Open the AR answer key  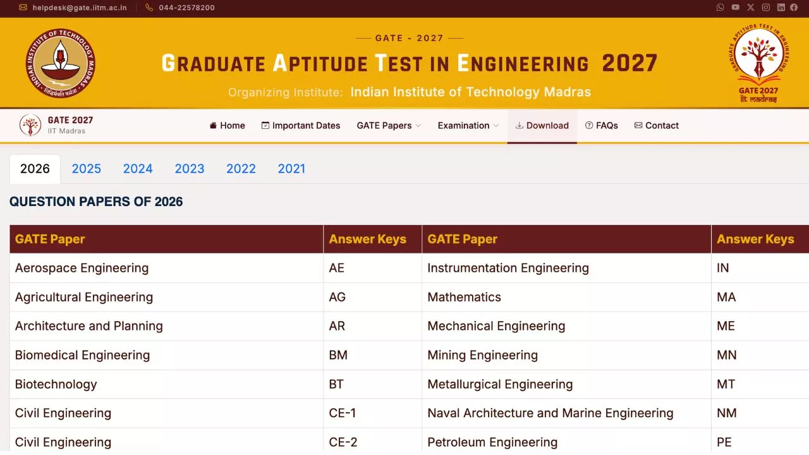[337, 326]
